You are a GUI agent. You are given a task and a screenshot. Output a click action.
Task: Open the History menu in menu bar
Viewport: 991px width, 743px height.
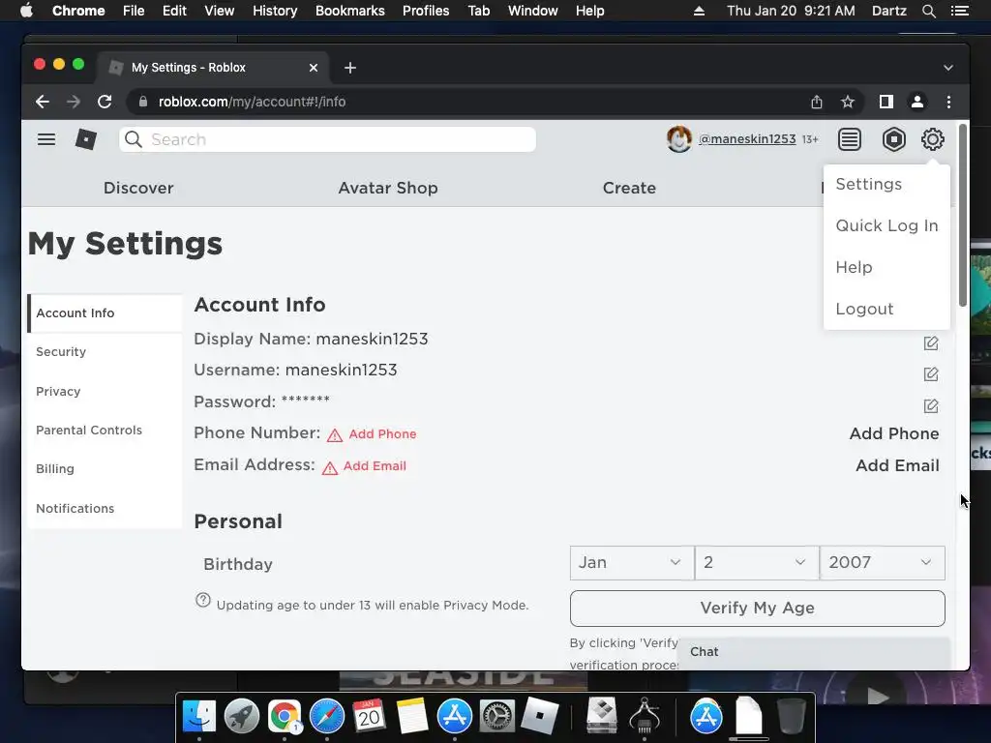274,11
